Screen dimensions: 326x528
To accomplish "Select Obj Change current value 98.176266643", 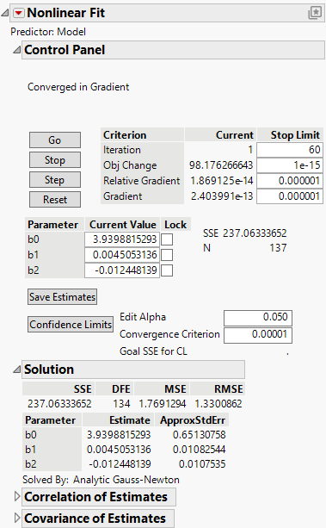I will pos(221,165).
